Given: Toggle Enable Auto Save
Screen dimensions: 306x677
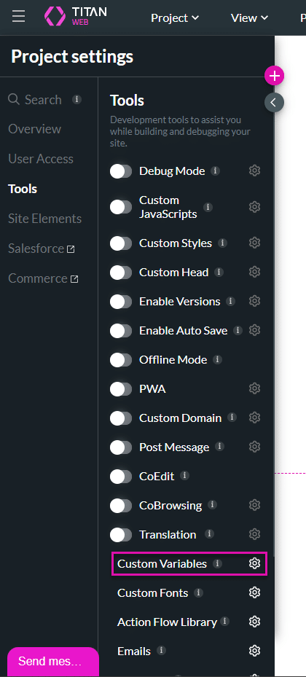Looking at the screenshot, I should pyautogui.click(x=121, y=331).
